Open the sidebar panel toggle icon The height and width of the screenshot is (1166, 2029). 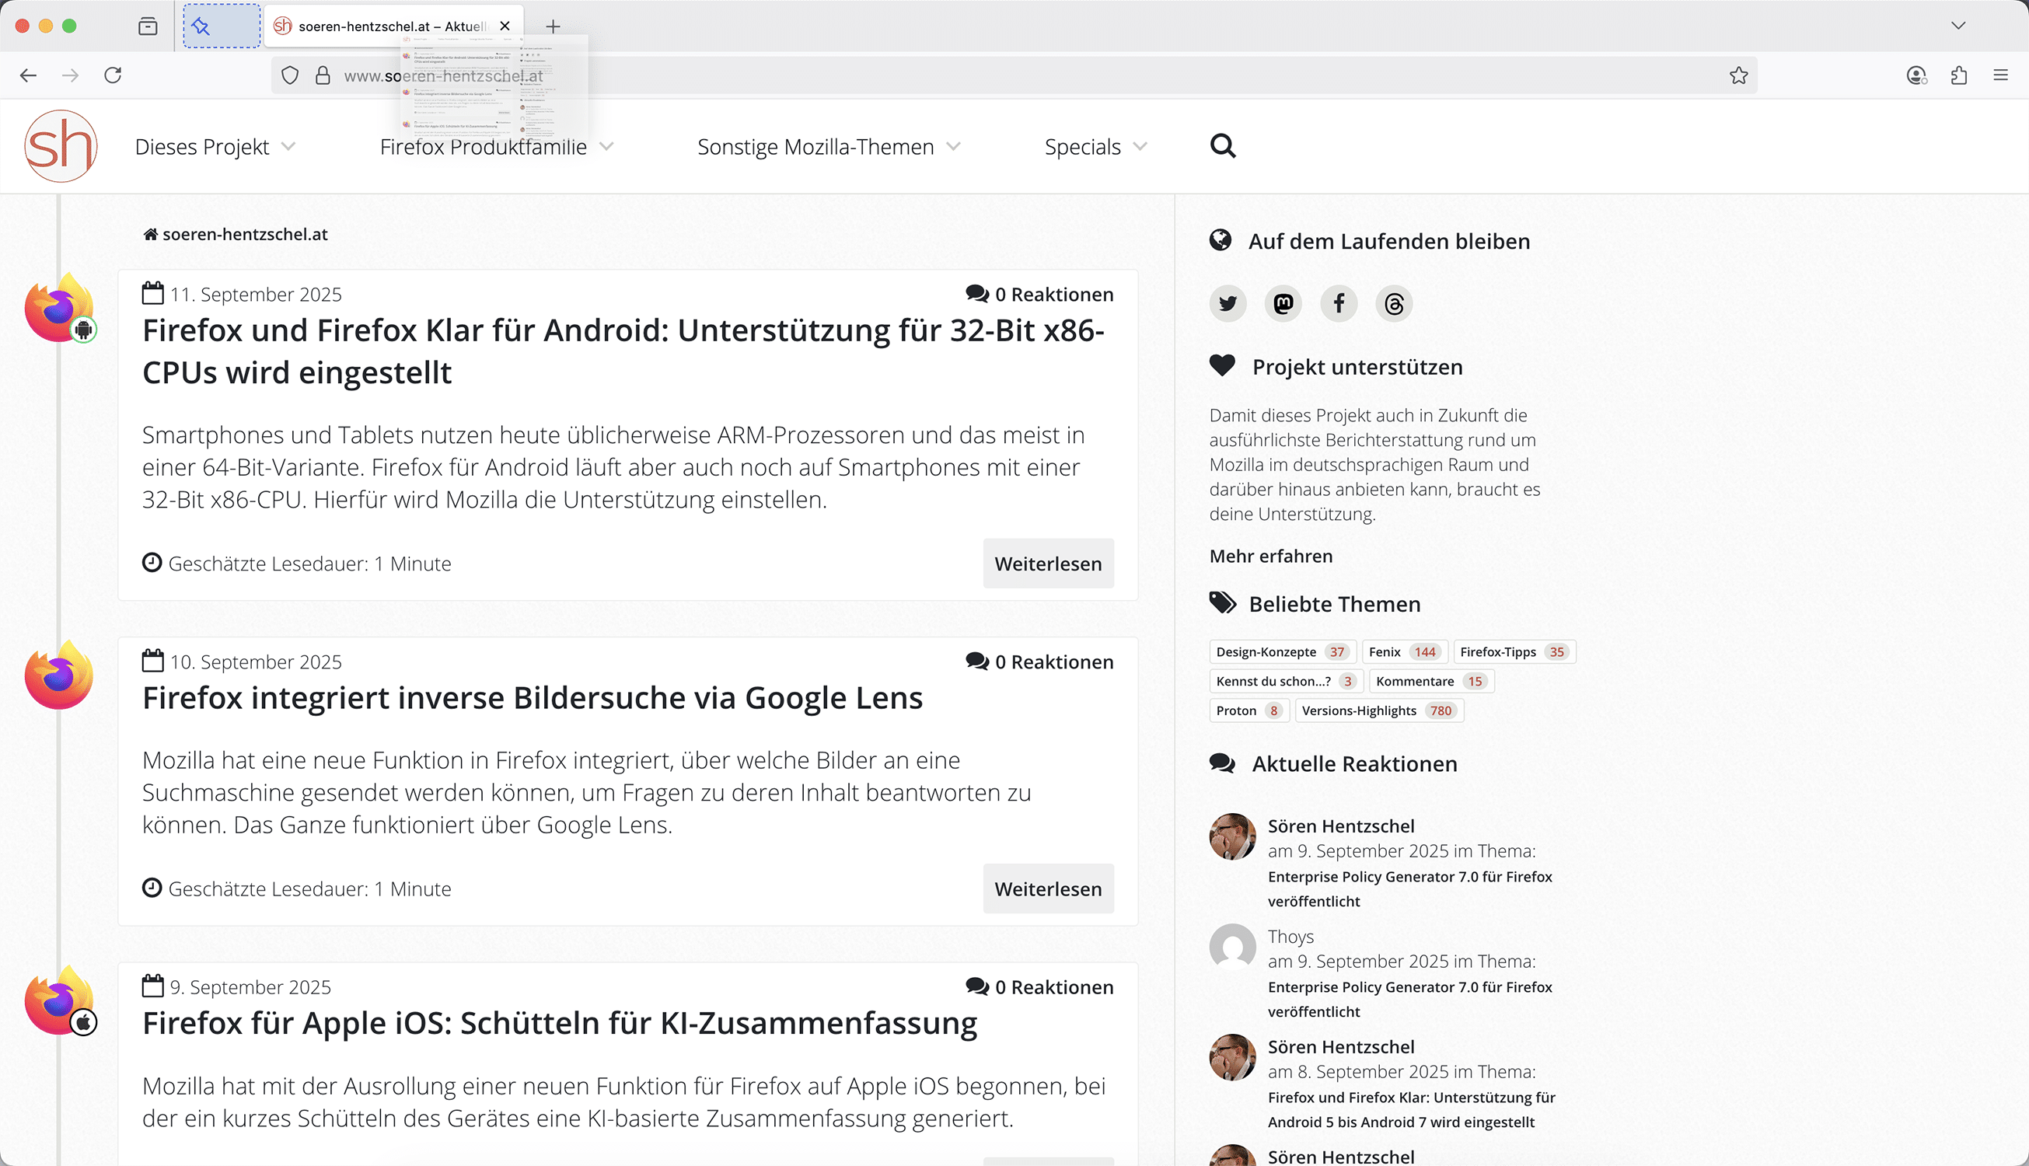tap(148, 26)
